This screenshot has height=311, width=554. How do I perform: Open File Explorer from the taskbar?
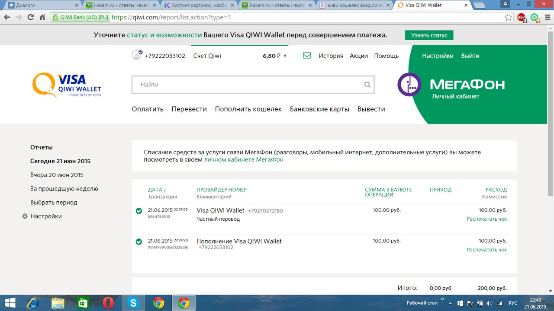tap(58, 303)
